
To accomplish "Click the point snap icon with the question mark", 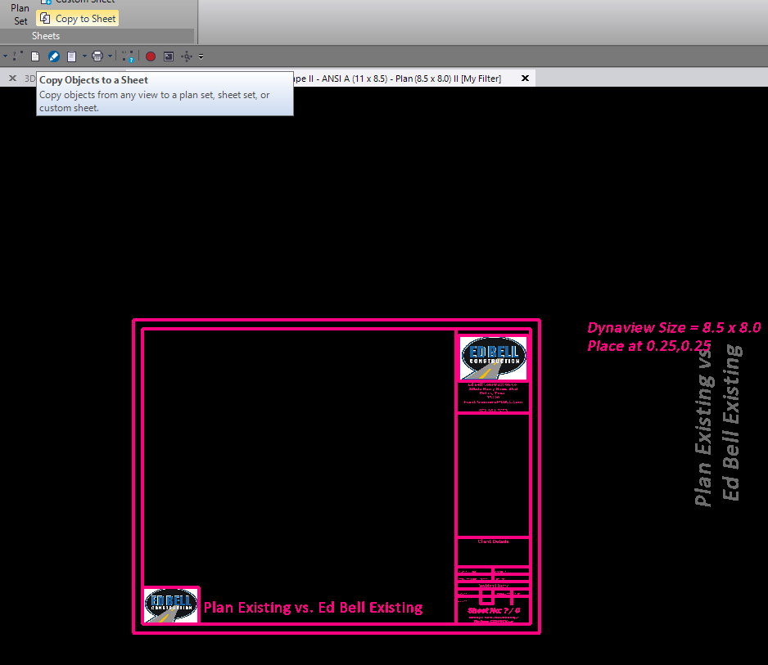I will pos(126,56).
